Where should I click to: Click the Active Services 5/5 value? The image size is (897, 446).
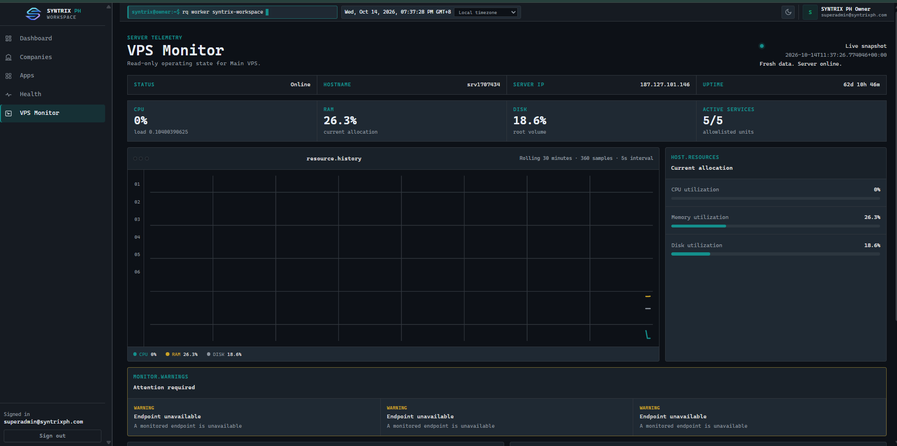tap(713, 121)
